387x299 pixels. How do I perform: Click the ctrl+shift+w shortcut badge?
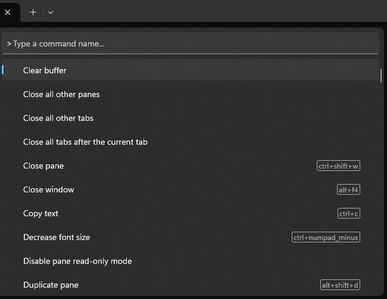338,166
